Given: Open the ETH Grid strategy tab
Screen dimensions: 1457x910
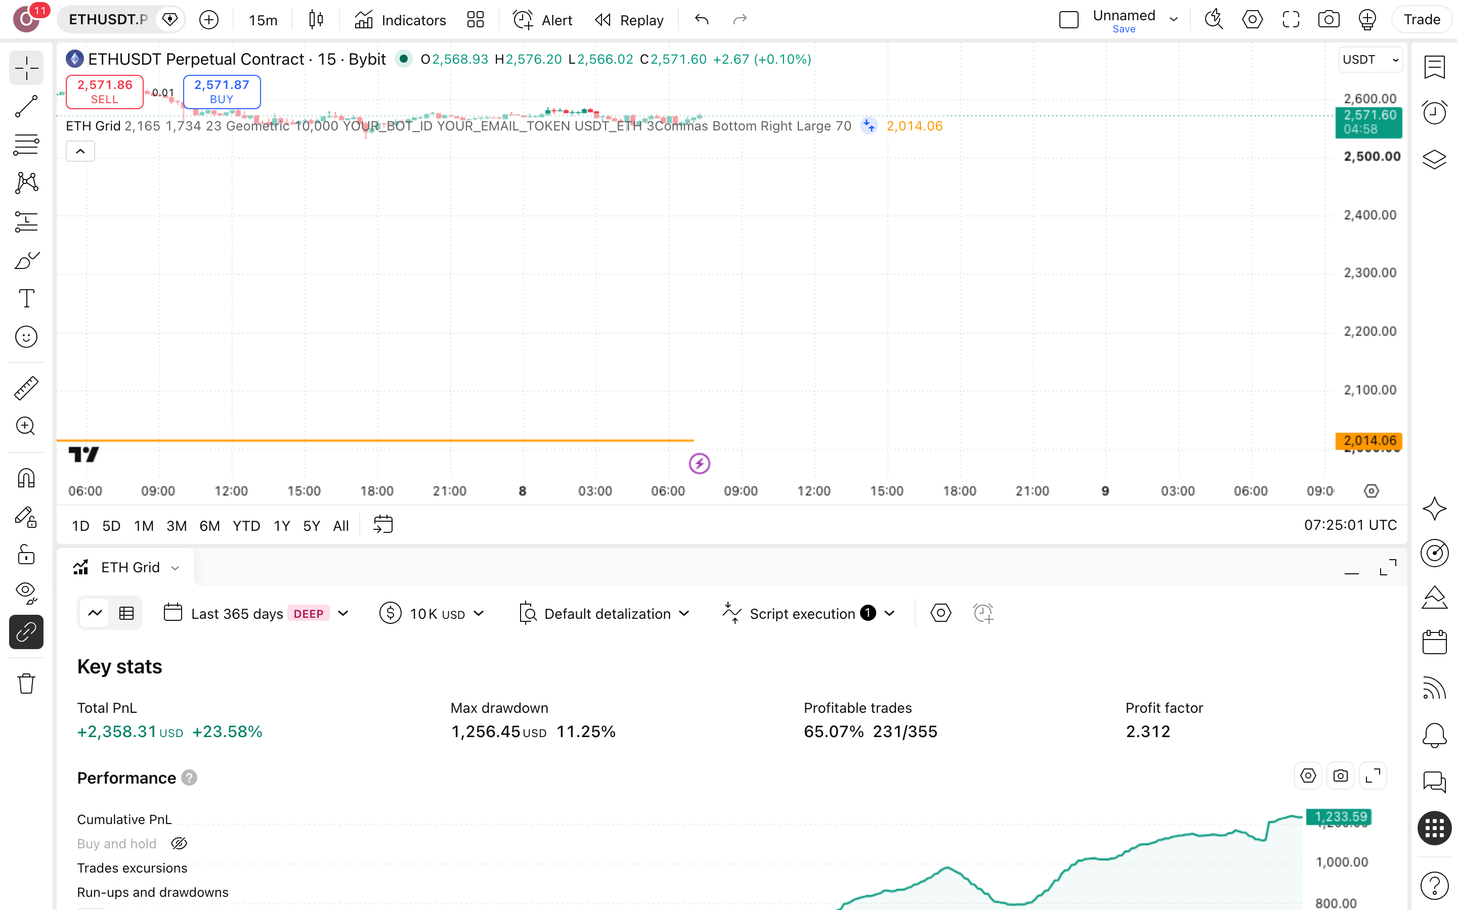Looking at the screenshot, I should 126,568.
